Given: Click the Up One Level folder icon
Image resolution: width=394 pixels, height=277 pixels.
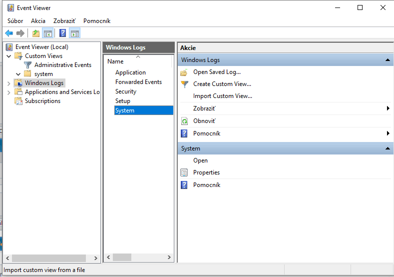Looking at the screenshot, I should [x=36, y=33].
